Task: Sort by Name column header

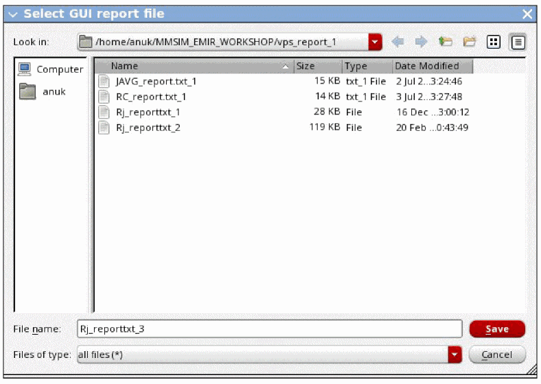Action: point(194,67)
